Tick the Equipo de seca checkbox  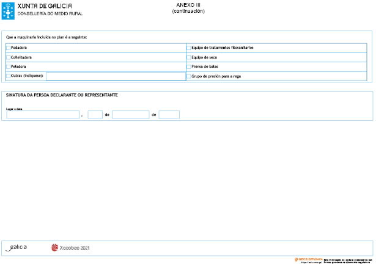189,57
